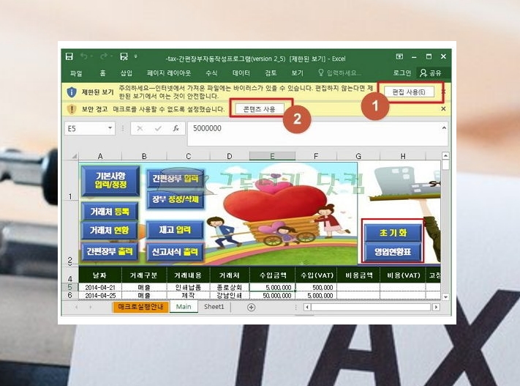Click horizontal scrollbar right arrow
This screenshot has height=386, width=520.
click(x=436, y=308)
